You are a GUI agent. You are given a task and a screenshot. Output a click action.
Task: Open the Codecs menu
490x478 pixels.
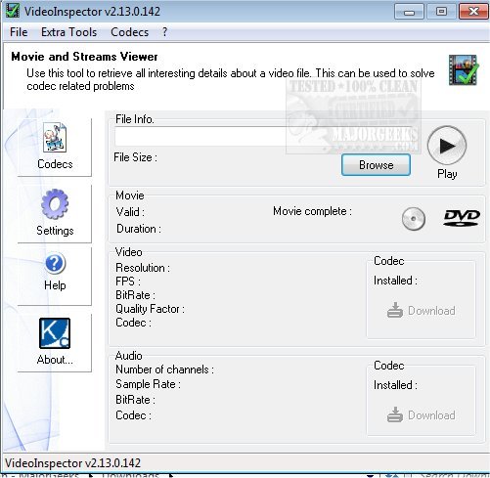pyautogui.click(x=129, y=32)
